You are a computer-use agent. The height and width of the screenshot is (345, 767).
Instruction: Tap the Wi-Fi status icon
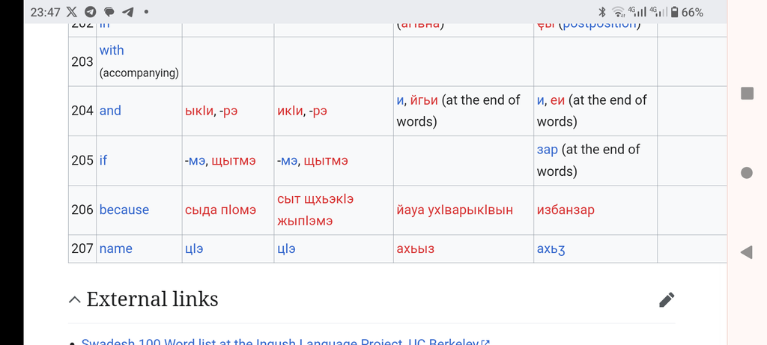(x=619, y=12)
